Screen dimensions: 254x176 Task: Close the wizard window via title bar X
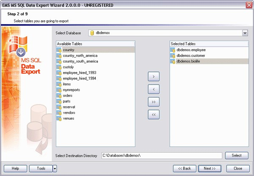coord(249,5)
